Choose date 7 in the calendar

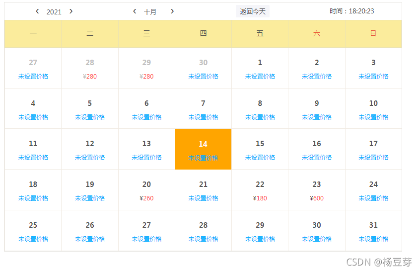(203, 108)
